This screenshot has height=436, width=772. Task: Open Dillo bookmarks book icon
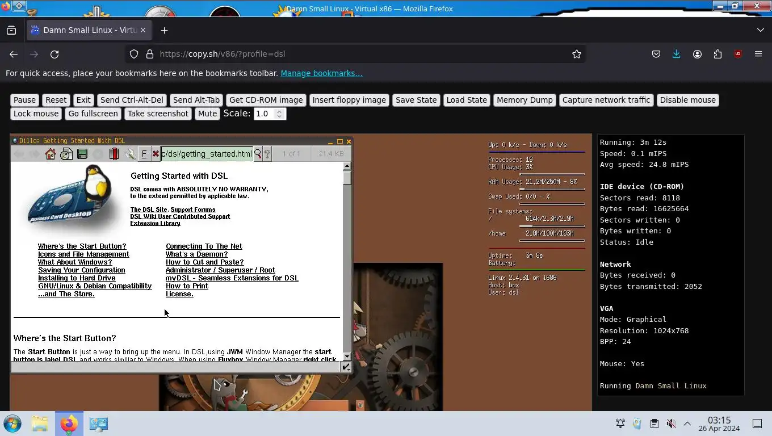pos(114,154)
